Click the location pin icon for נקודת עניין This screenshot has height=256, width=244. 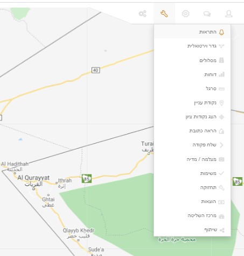click(x=221, y=103)
